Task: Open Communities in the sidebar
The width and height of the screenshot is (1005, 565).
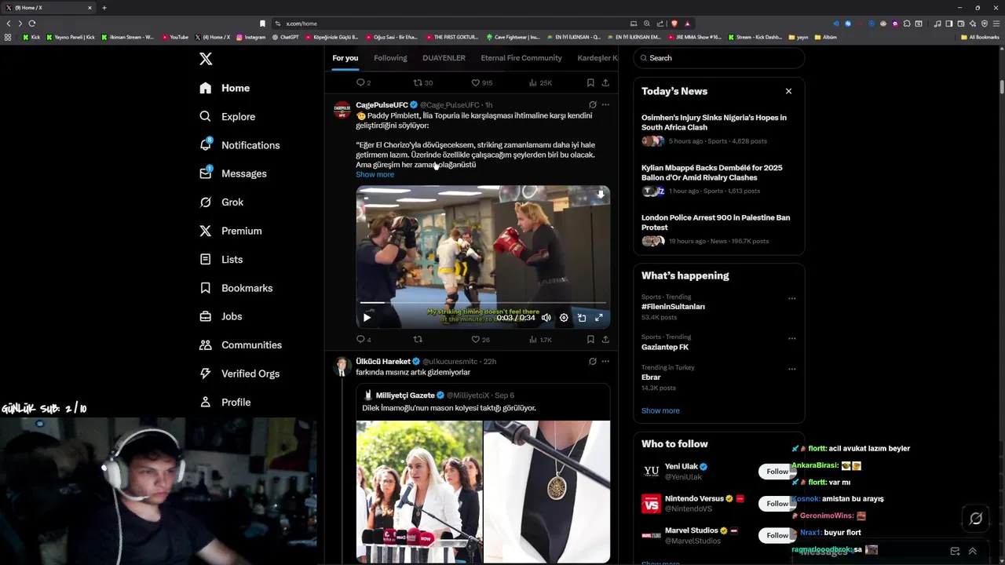Action: 240,344
